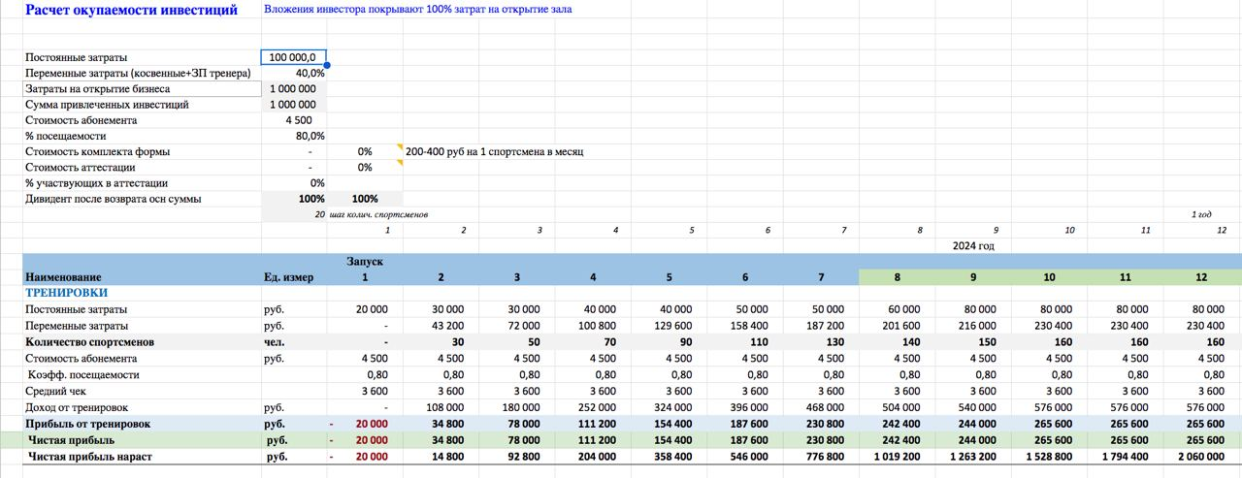Select the 129 600 variable costs cell
The width and height of the screenshot is (1242, 478).
point(670,326)
